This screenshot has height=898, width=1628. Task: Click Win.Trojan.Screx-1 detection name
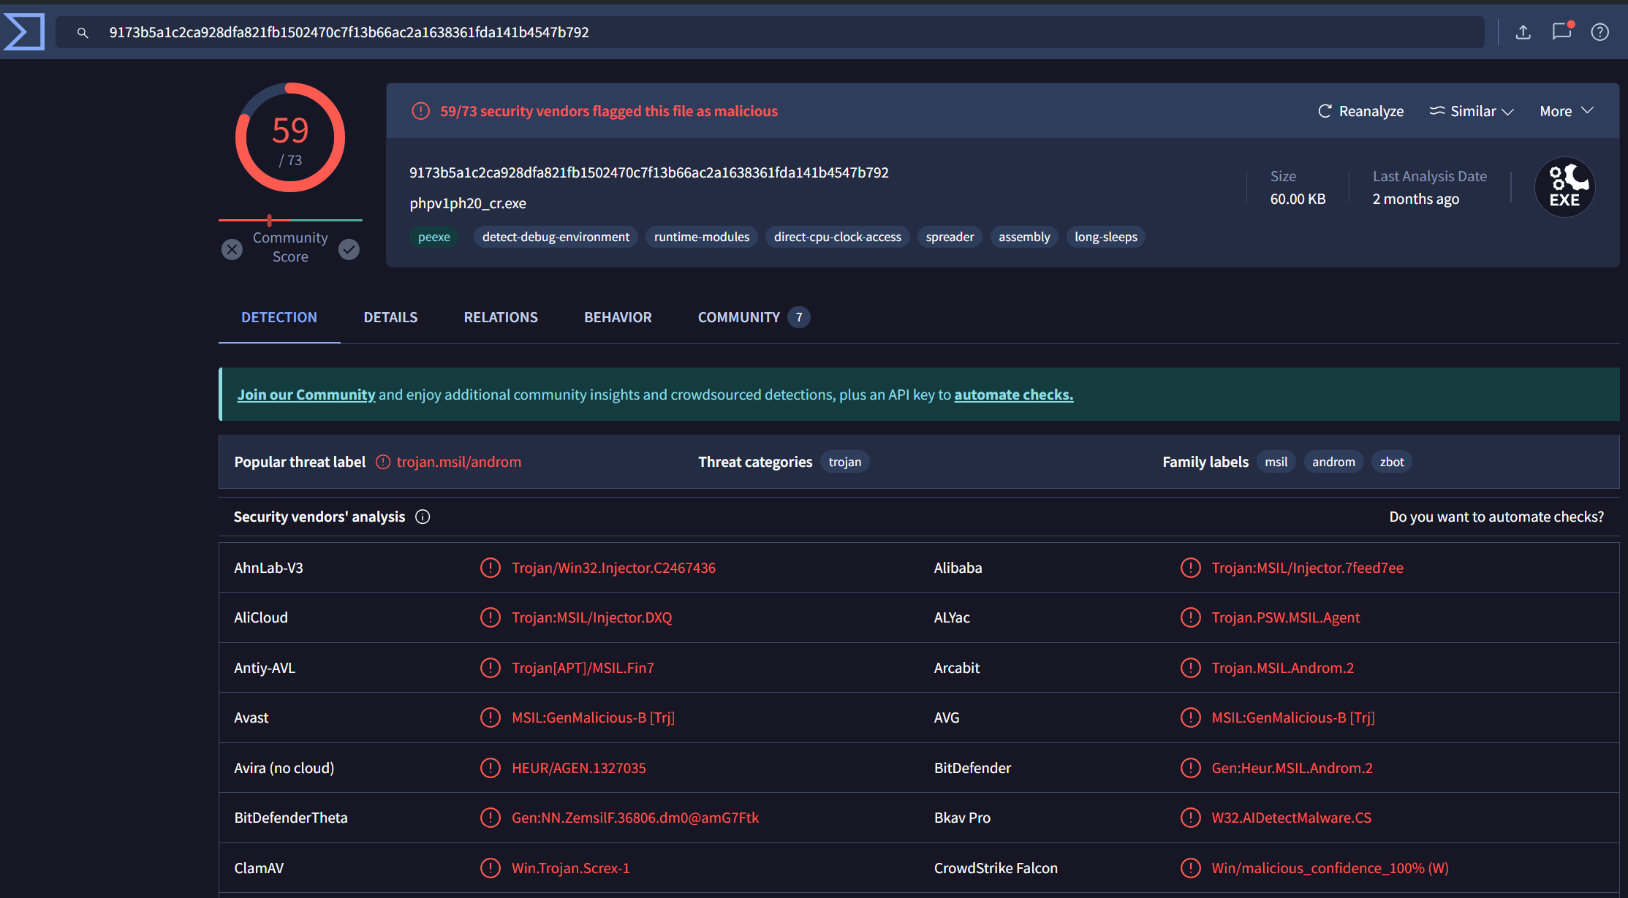571,868
